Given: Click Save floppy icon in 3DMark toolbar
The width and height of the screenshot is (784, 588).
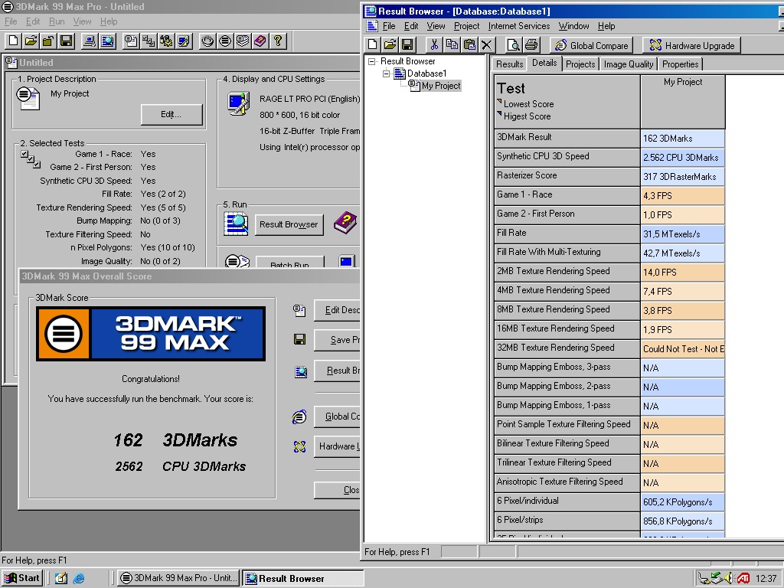Looking at the screenshot, I should click(x=66, y=41).
